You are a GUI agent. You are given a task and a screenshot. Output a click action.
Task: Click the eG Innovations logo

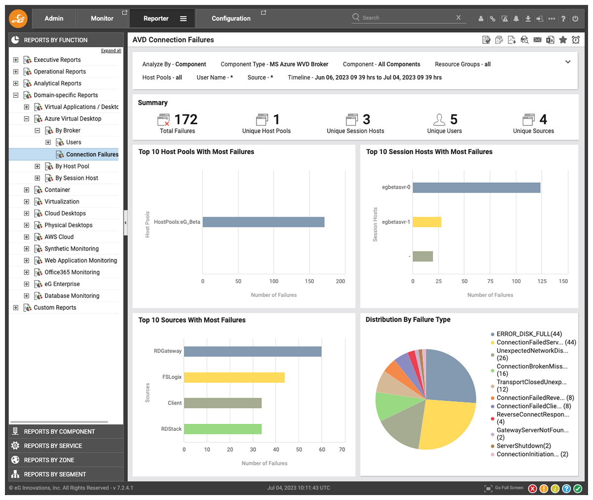[x=18, y=19]
